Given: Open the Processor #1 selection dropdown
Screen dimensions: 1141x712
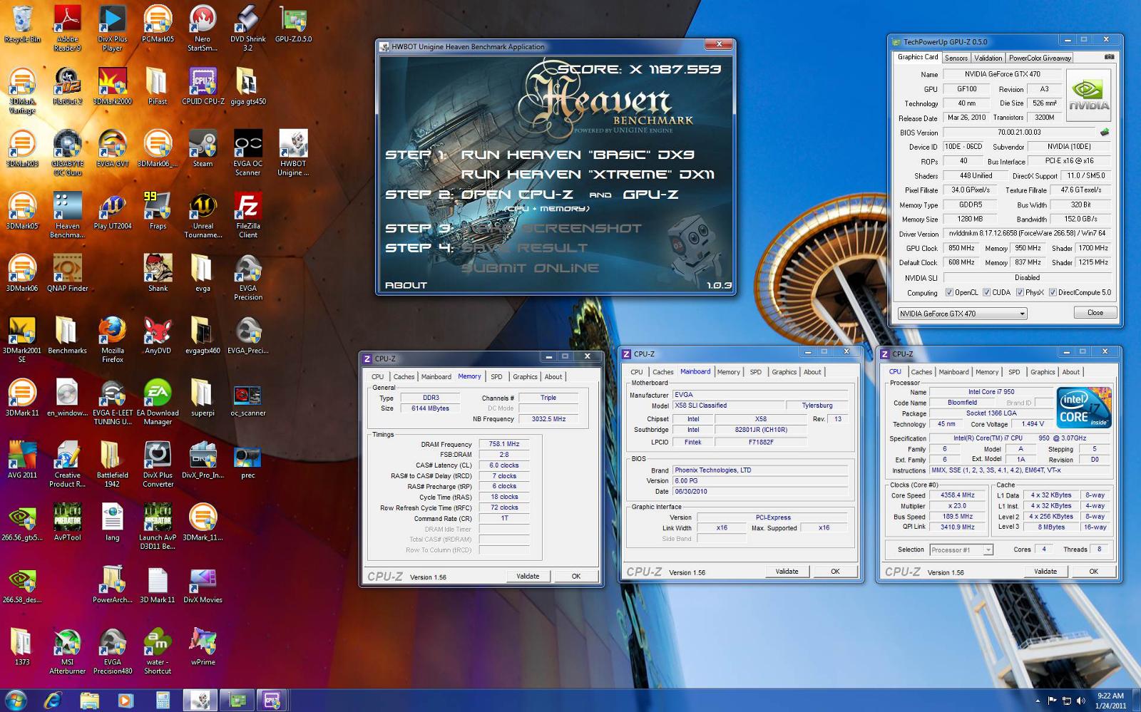Looking at the screenshot, I should tap(961, 550).
